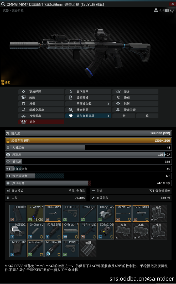The image size is (176, 284).
Task: Click the 搜索关联 linked nodes icon
Action: (x=118, y=109)
